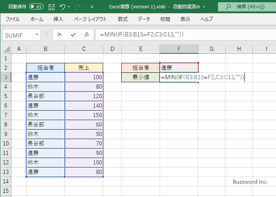
Task: Switch to the 挿入 tab
Action: coord(58,19)
